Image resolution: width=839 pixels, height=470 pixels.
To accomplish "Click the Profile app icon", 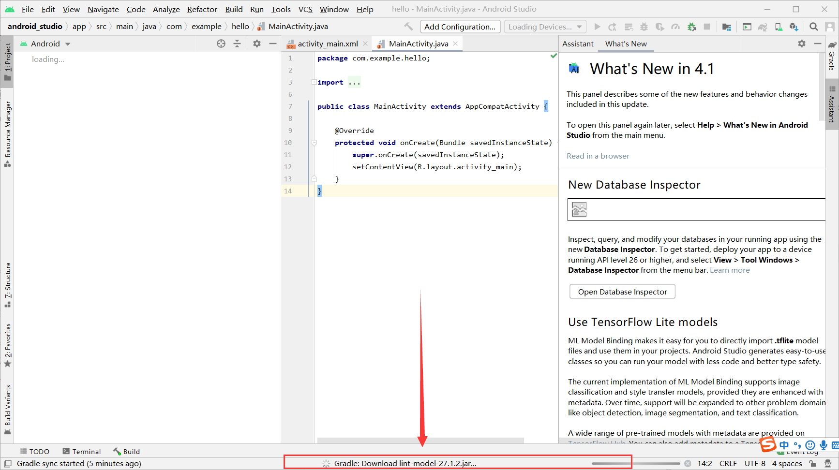I will 675,27.
